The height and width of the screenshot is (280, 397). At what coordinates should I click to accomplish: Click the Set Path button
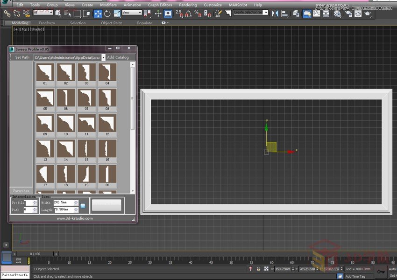[x=22, y=57]
